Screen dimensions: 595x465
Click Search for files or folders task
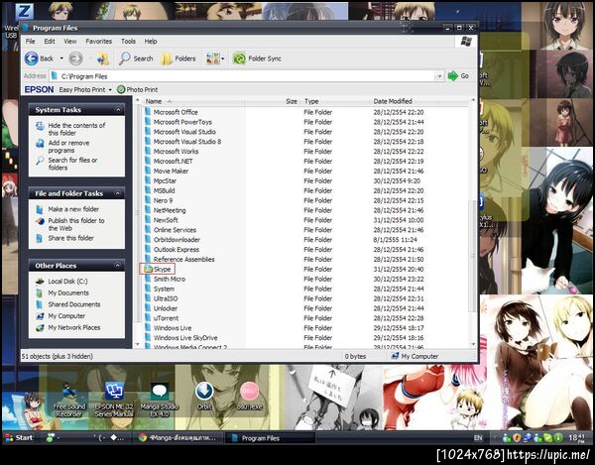tap(72, 164)
